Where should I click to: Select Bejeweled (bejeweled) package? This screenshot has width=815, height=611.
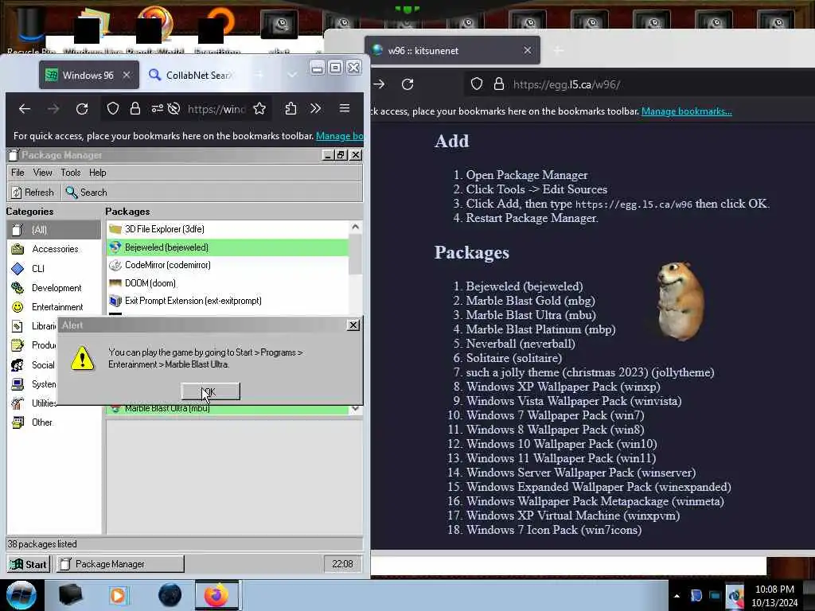[x=227, y=247]
